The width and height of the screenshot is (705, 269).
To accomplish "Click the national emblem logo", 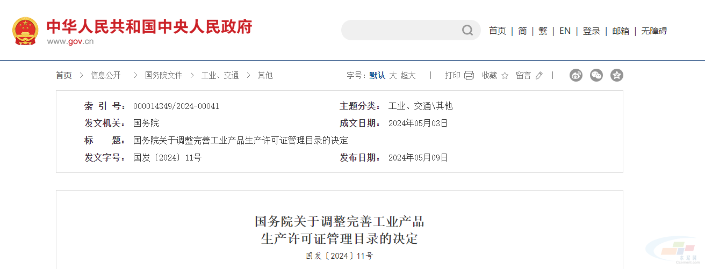I will pyautogui.click(x=25, y=31).
